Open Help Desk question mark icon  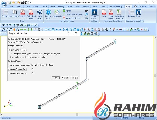pos(40,14)
